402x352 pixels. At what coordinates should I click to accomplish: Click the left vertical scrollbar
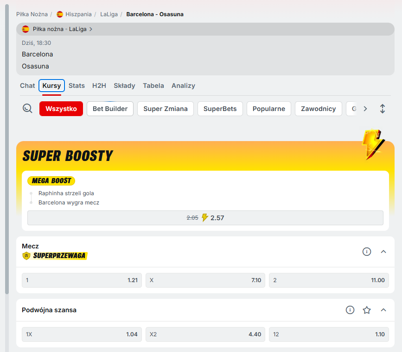[x=6, y=148]
